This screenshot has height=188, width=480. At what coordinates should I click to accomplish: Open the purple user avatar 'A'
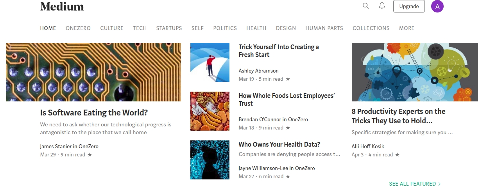[437, 6]
